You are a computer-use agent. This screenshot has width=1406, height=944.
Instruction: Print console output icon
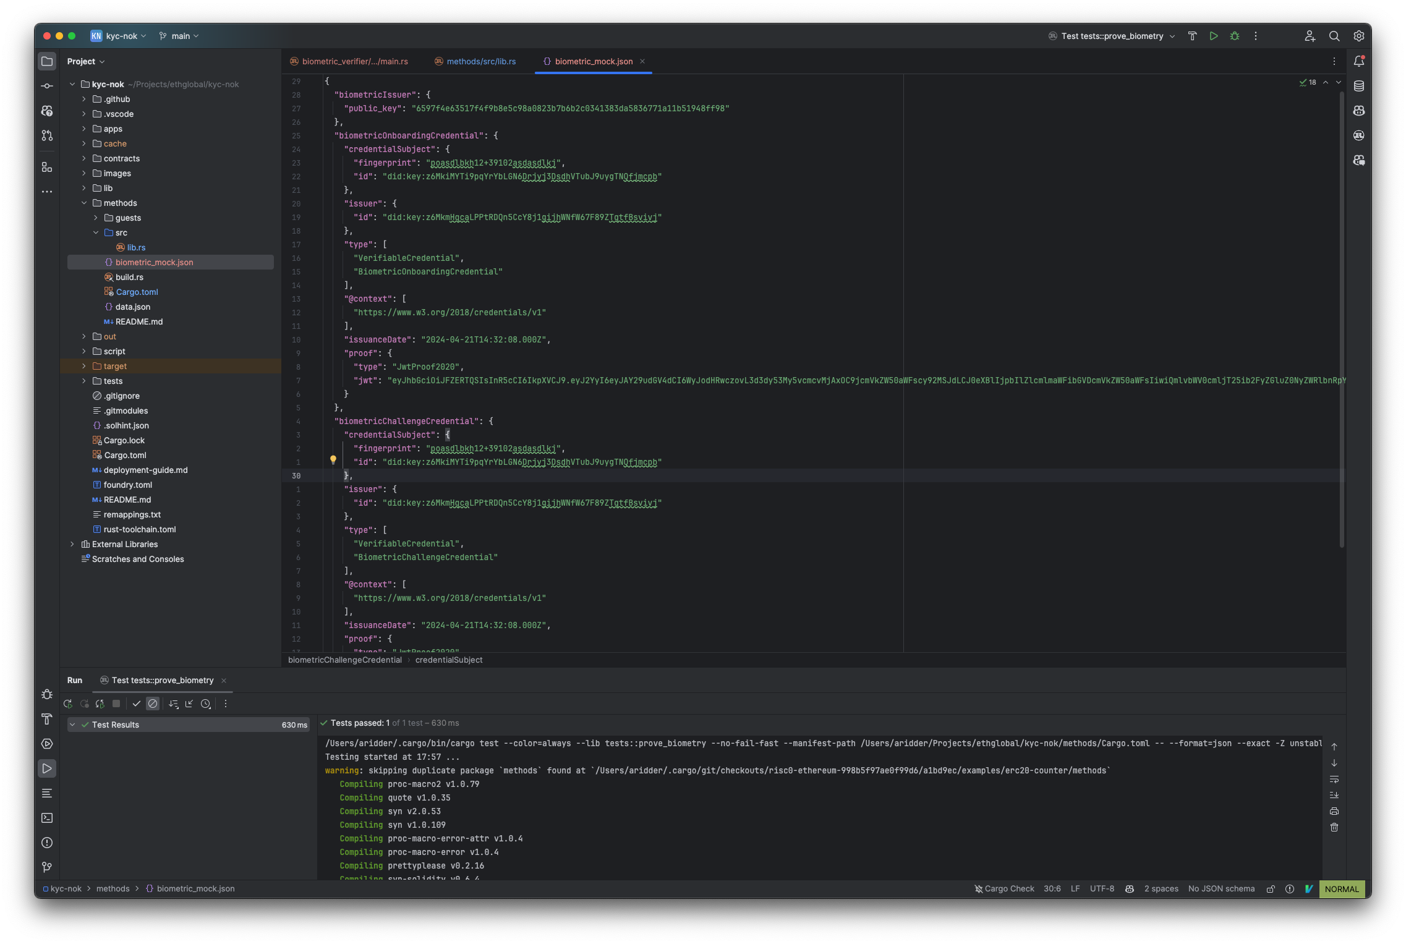(1334, 811)
